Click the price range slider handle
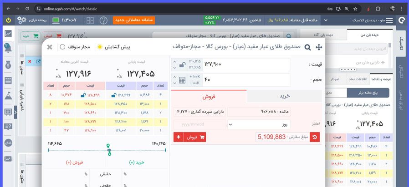Viewport: 409px width, 187px height. point(109,149)
